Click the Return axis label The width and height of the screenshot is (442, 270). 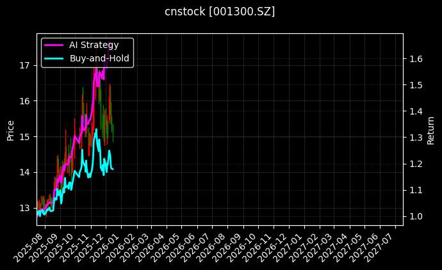[430, 129]
